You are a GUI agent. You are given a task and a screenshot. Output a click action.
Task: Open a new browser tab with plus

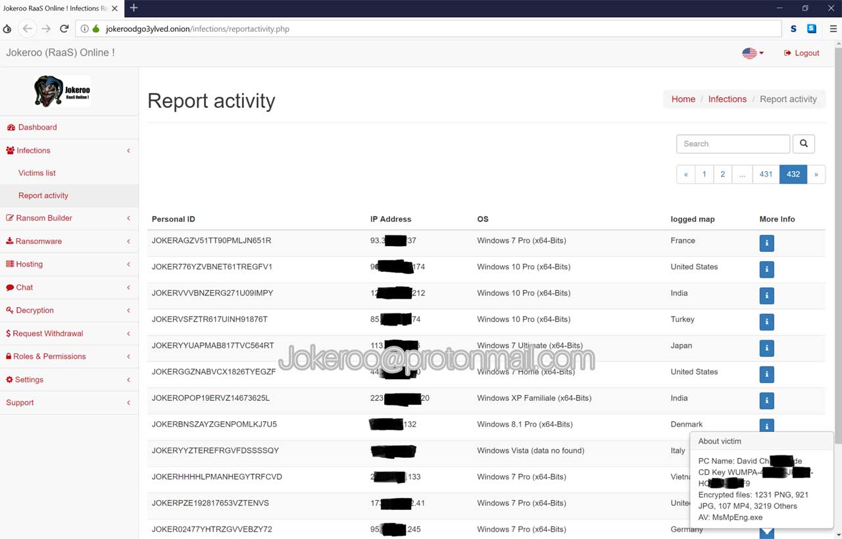click(134, 8)
